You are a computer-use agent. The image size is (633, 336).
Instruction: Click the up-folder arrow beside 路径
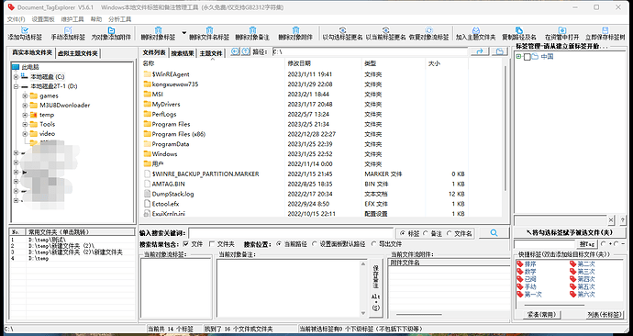click(x=246, y=51)
